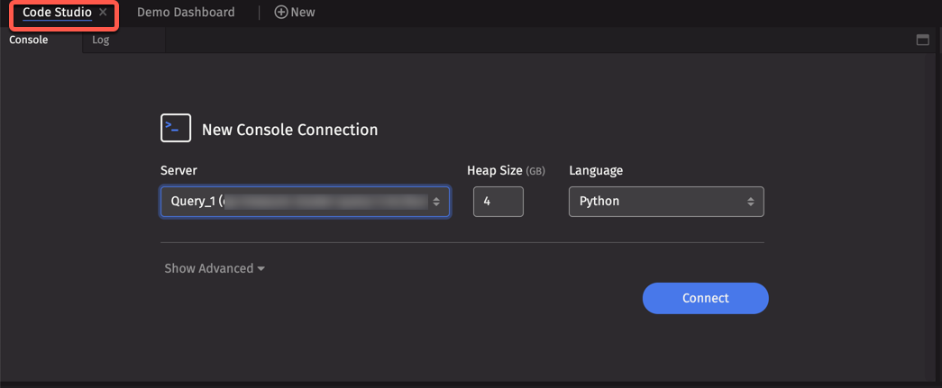Click the New Console Connection heading
The width and height of the screenshot is (942, 388).
pyautogui.click(x=289, y=130)
